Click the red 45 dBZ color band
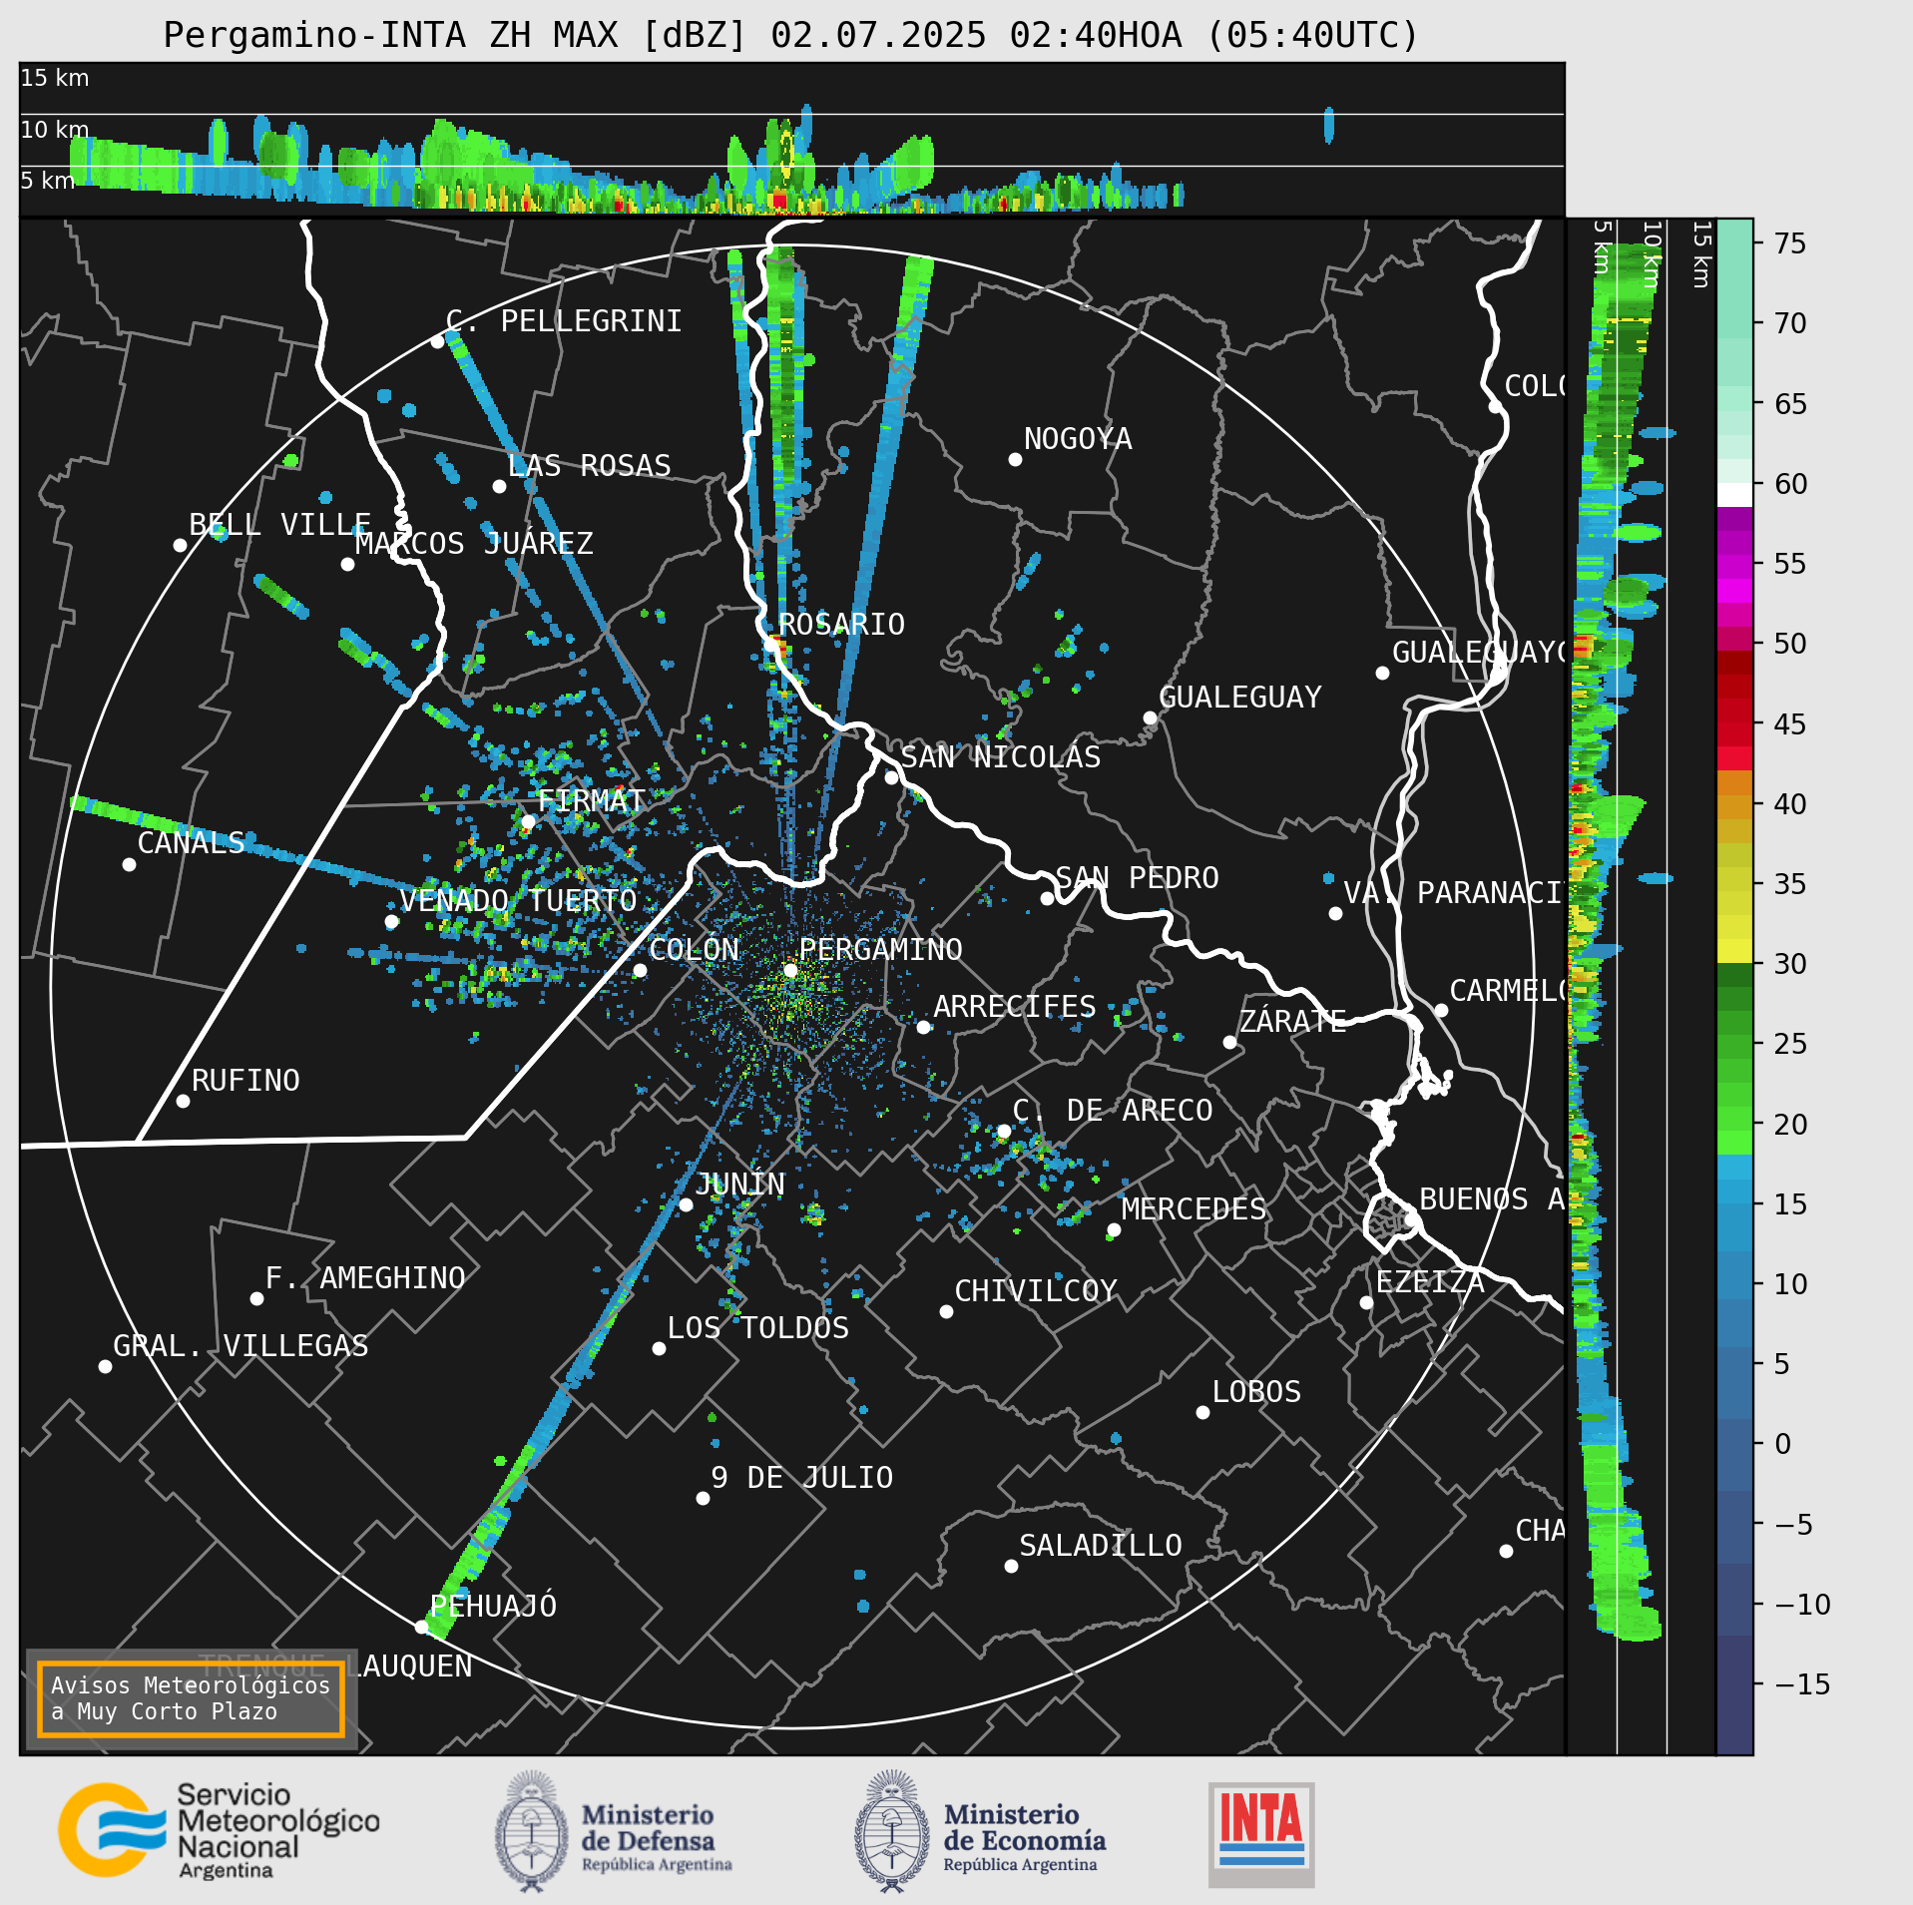Image resolution: width=1913 pixels, height=1905 pixels. 1734,734
